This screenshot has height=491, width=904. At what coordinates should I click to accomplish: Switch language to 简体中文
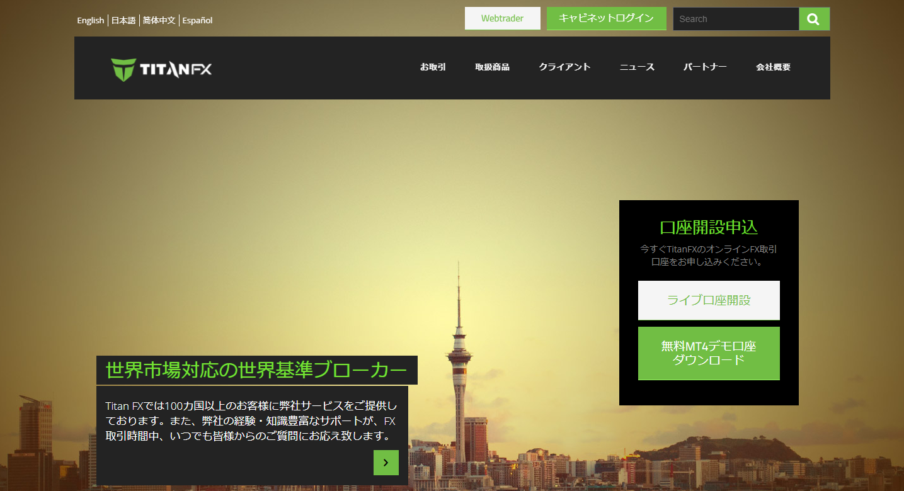(159, 20)
